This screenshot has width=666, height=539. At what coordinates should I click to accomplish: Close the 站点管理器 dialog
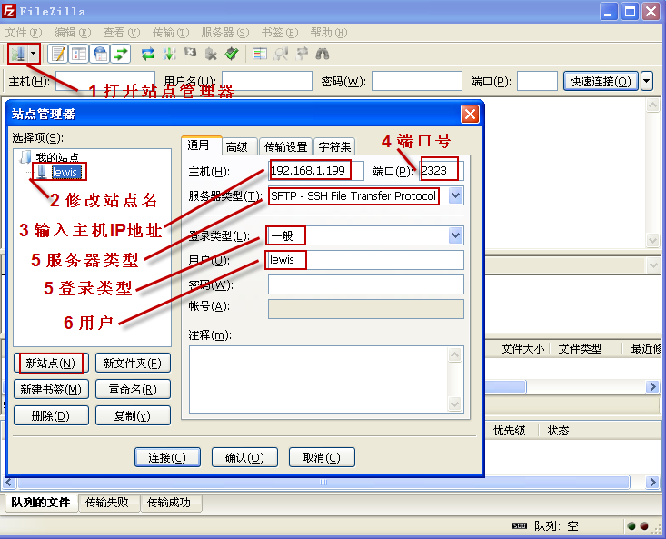pyautogui.click(x=470, y=114)
